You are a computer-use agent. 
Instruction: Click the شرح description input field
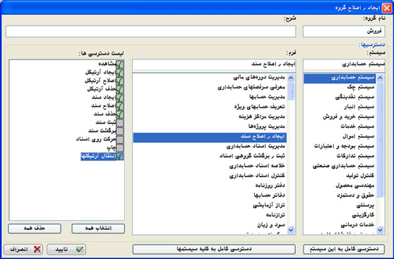click(151, 32)
